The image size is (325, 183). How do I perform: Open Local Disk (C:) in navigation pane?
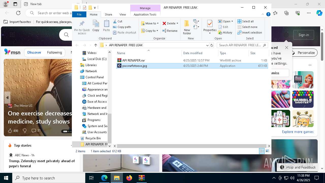(94, 59)
